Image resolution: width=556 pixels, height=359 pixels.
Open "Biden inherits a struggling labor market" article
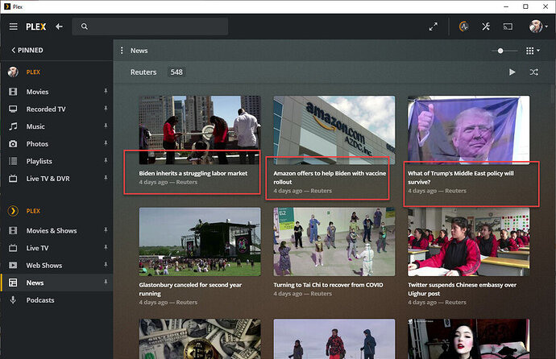[x=193, y=173]
